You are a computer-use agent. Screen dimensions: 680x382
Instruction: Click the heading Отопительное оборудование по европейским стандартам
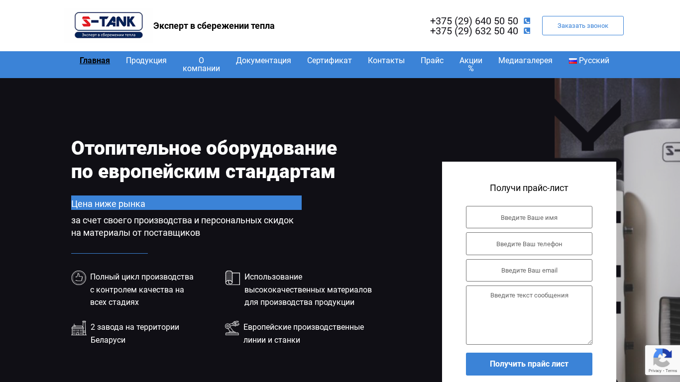(204, 160)
